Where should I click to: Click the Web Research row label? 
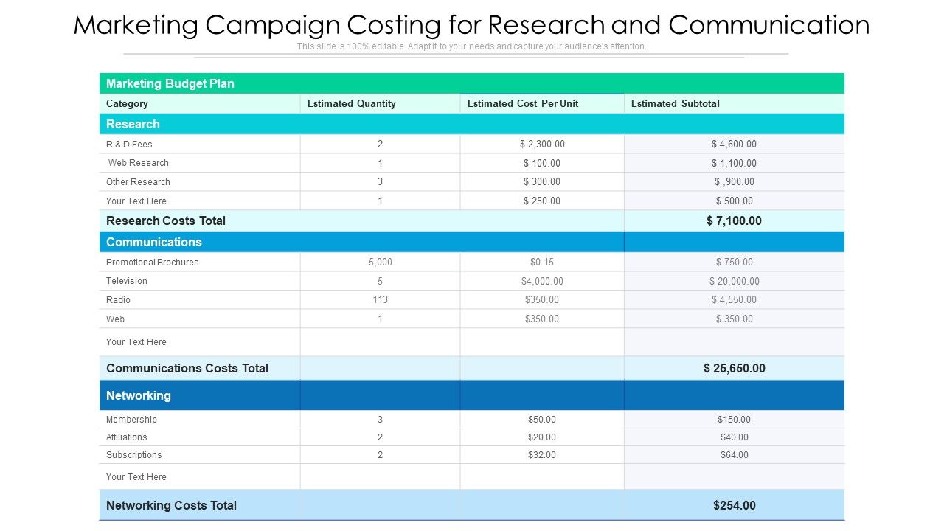pos(139,163)
